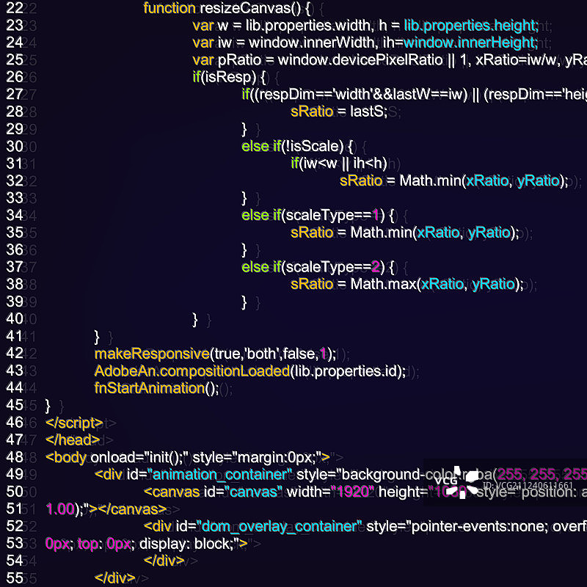Click line number 45 in the gutter
Image resolution: width=587 pixels, height=587 pixels.
(x=14, y=405)
